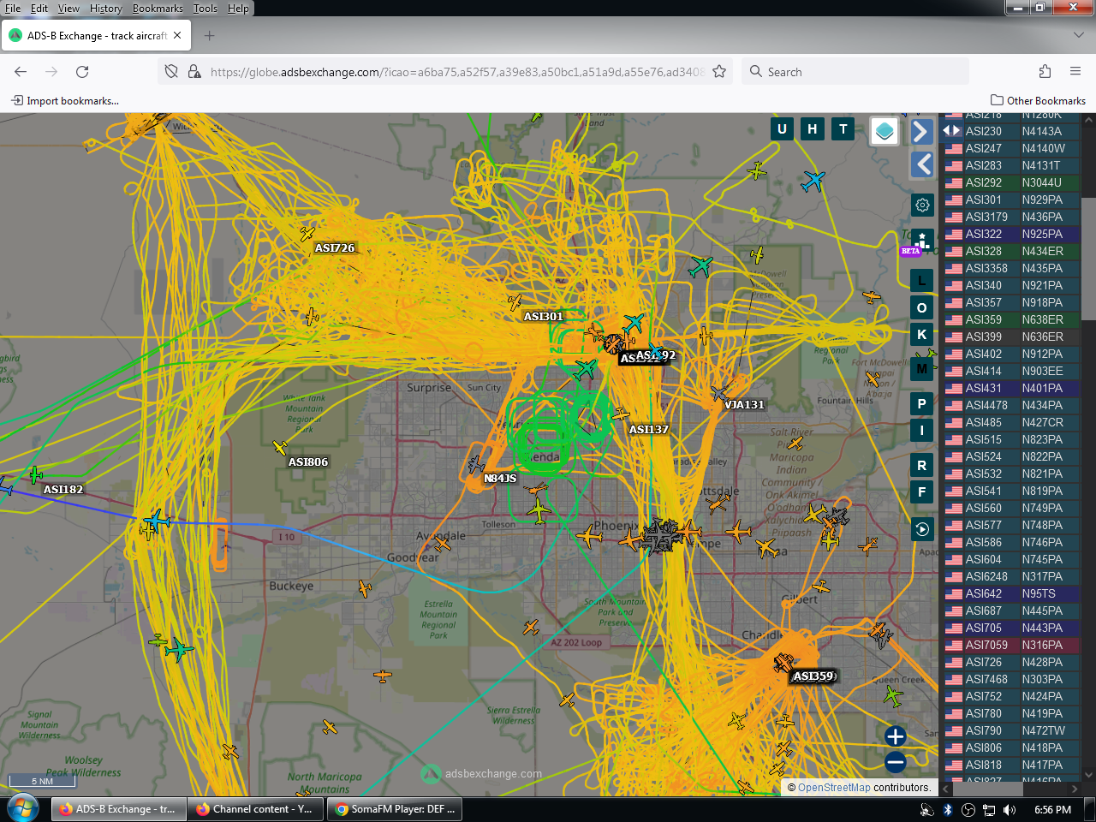Reload the ADS-B Exchange page
Image resolution: width=1096 pixels, height=822 pixels.
[x=82, y=72]
